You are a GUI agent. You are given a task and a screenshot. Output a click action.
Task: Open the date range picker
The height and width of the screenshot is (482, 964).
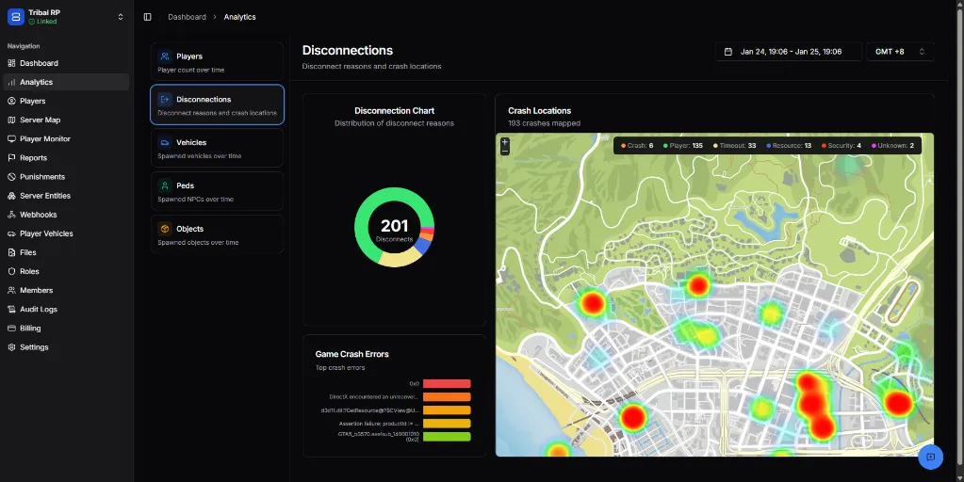(x=788, y=52)
